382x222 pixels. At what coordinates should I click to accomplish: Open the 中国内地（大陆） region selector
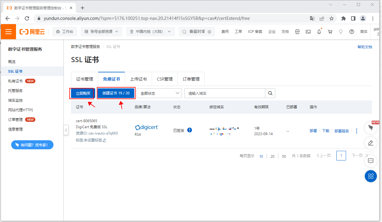pos(150,32)
